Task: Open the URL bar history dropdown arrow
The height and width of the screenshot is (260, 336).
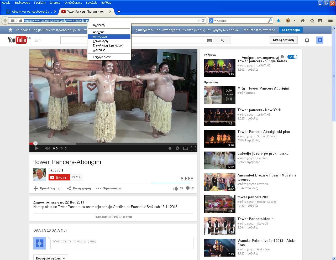Action: tap(198, 20)
